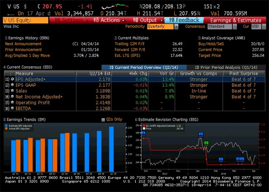Select the EPS Adjusted+ radio button
This screenshot has width=269, height=192.
12,79
